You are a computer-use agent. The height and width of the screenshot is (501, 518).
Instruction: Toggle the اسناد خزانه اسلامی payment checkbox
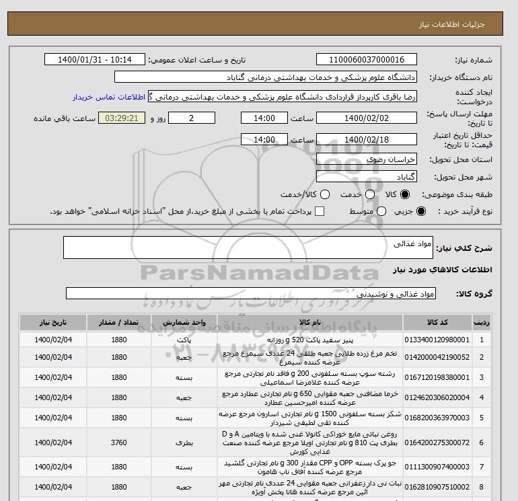click(320, 211)
